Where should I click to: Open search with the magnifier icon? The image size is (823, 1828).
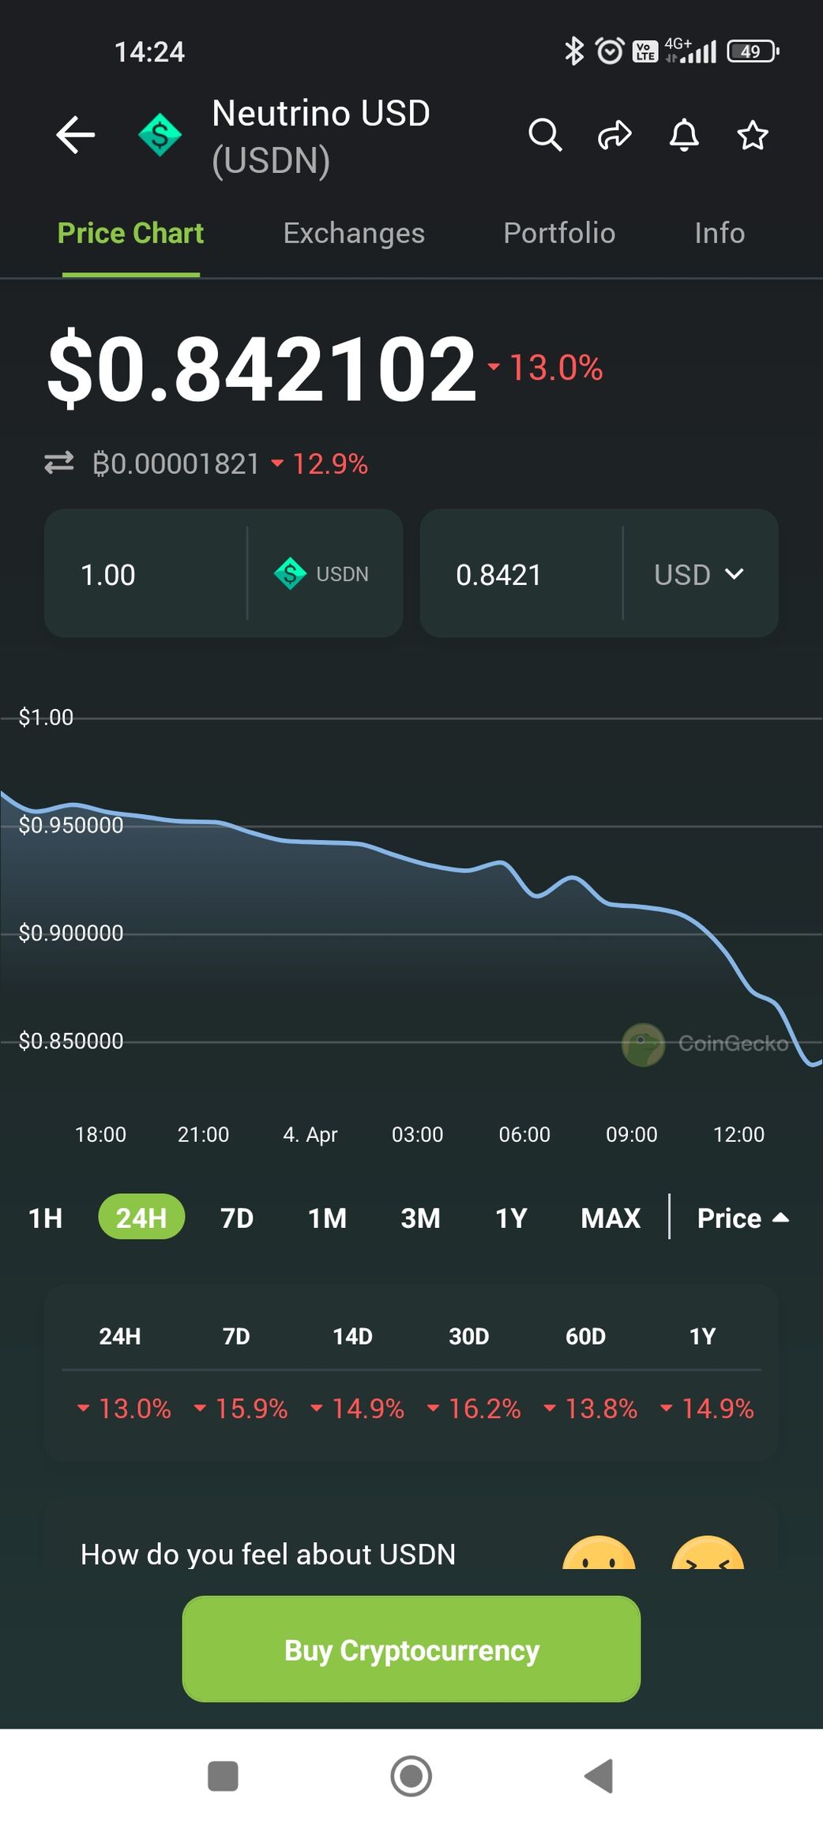click(x=545, y=135)
